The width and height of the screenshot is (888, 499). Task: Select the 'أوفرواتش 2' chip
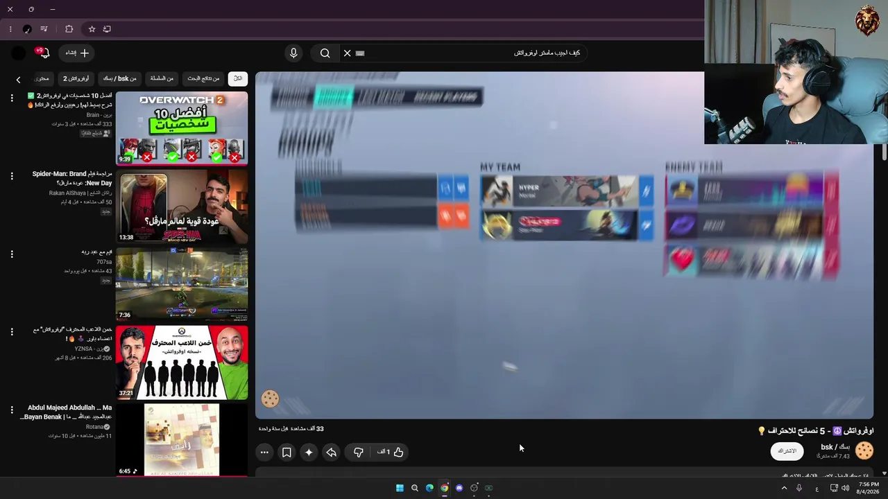pyautogui.click(x=76, y=78)
